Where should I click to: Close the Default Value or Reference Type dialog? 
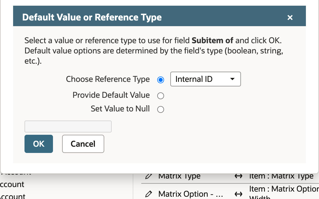tap(290, 18)
